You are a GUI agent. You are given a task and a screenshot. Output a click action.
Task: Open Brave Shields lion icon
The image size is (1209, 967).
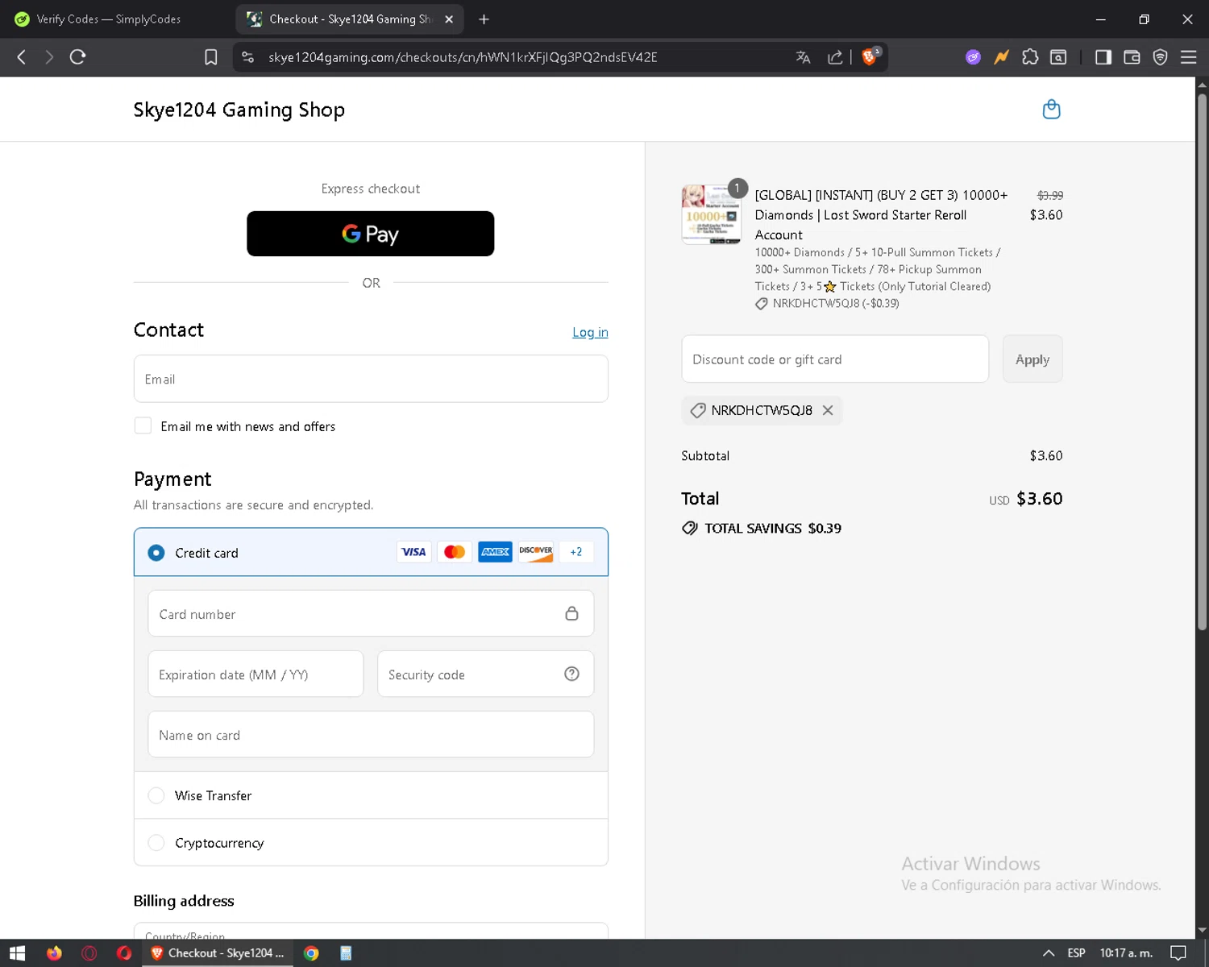[x=870, y=56]
